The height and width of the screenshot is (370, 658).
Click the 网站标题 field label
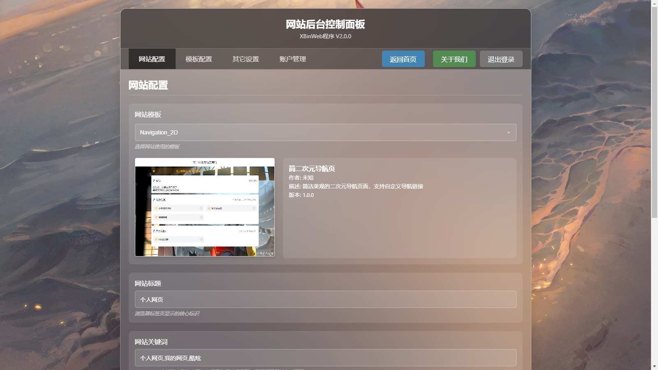point(148,283)
